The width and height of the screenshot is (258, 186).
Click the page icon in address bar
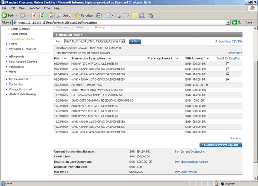pos(15,22)
